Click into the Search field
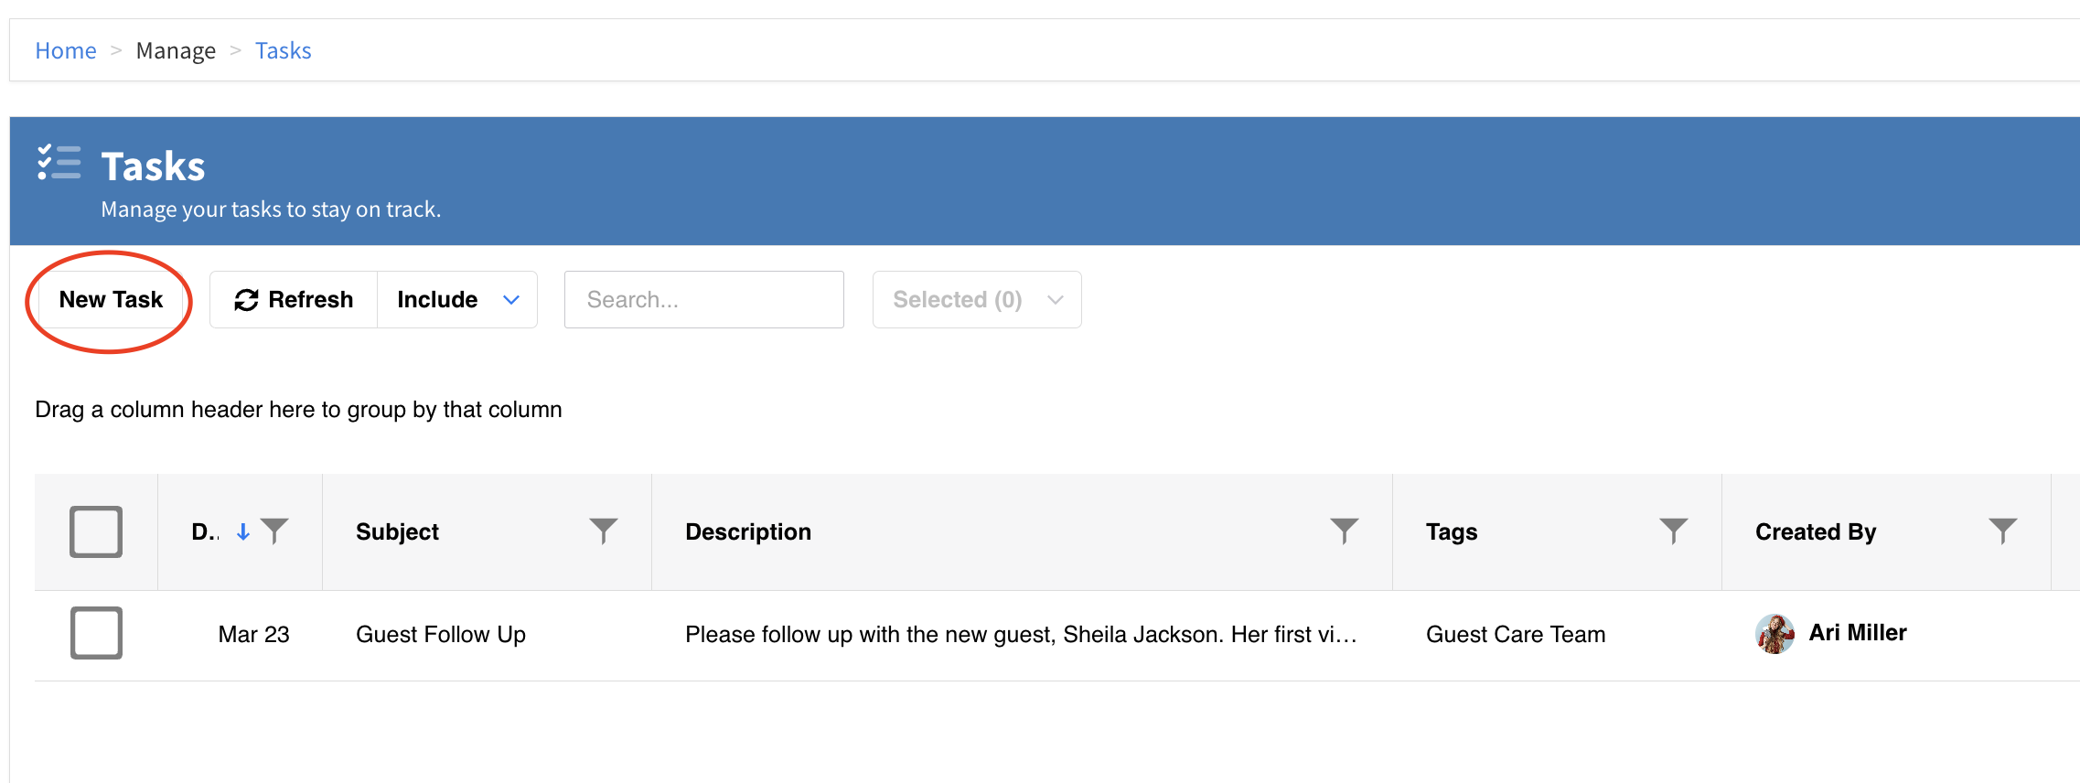The height and width of the screenshot is (783, 2080). (703, 300)
